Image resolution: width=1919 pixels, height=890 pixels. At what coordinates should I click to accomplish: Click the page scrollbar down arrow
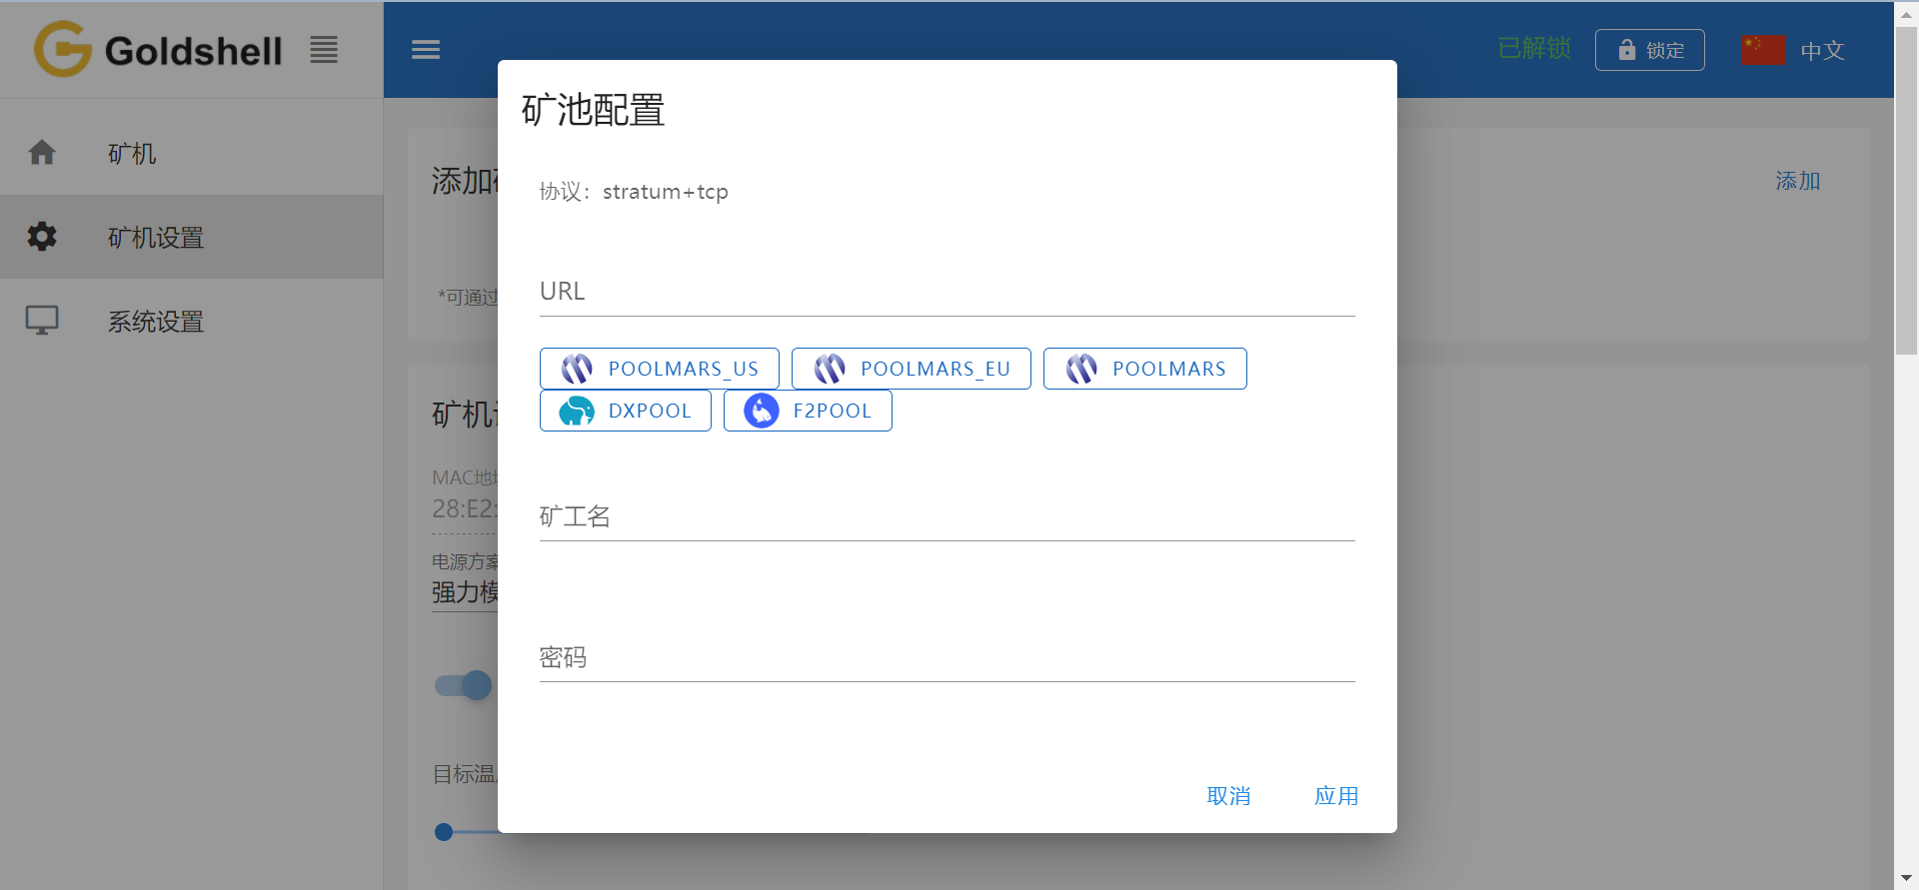click(x=1906, y=878)
